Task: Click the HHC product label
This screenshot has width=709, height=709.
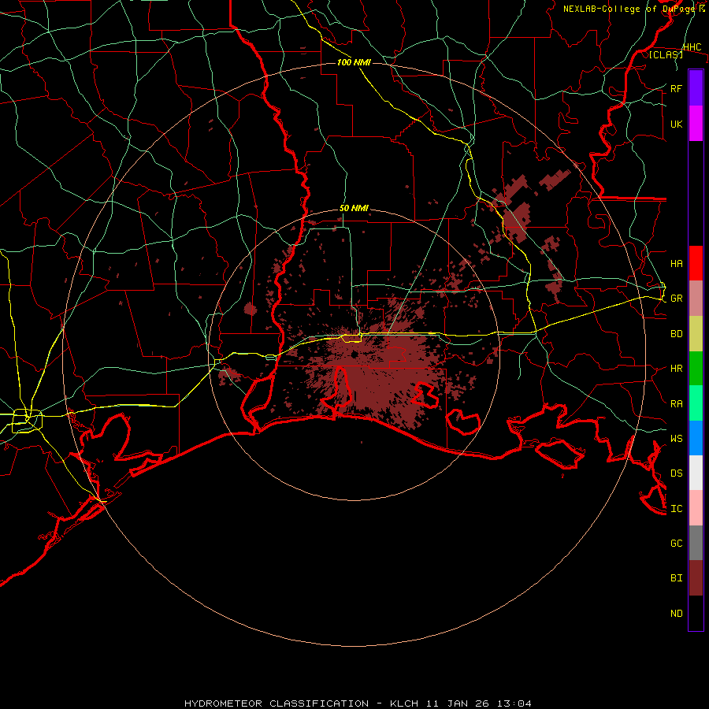Action: pyautogui.click(x=692, y=47)
